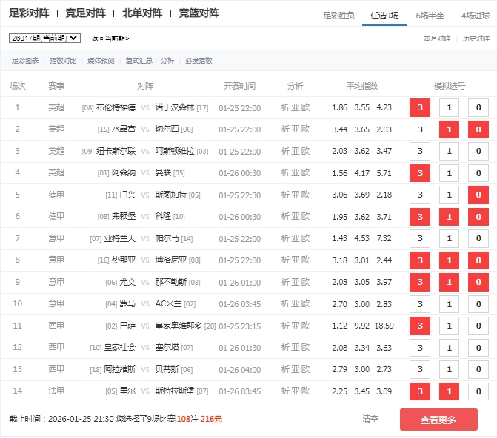Toggle pick 0 for match 2 水晶宫
This screenshot has height=438, width=497.
click(x=478, y=129)
